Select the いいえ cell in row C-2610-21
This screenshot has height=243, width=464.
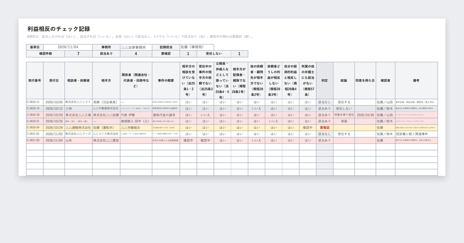pos(274,121)
